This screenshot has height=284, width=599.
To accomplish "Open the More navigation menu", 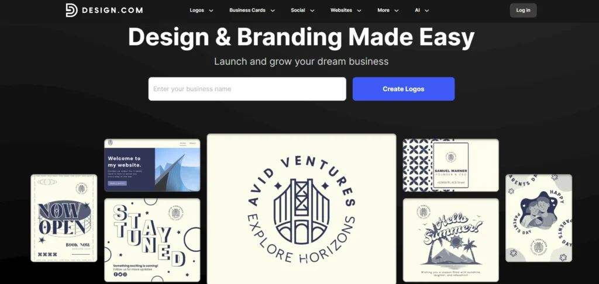I will point(388,11).
